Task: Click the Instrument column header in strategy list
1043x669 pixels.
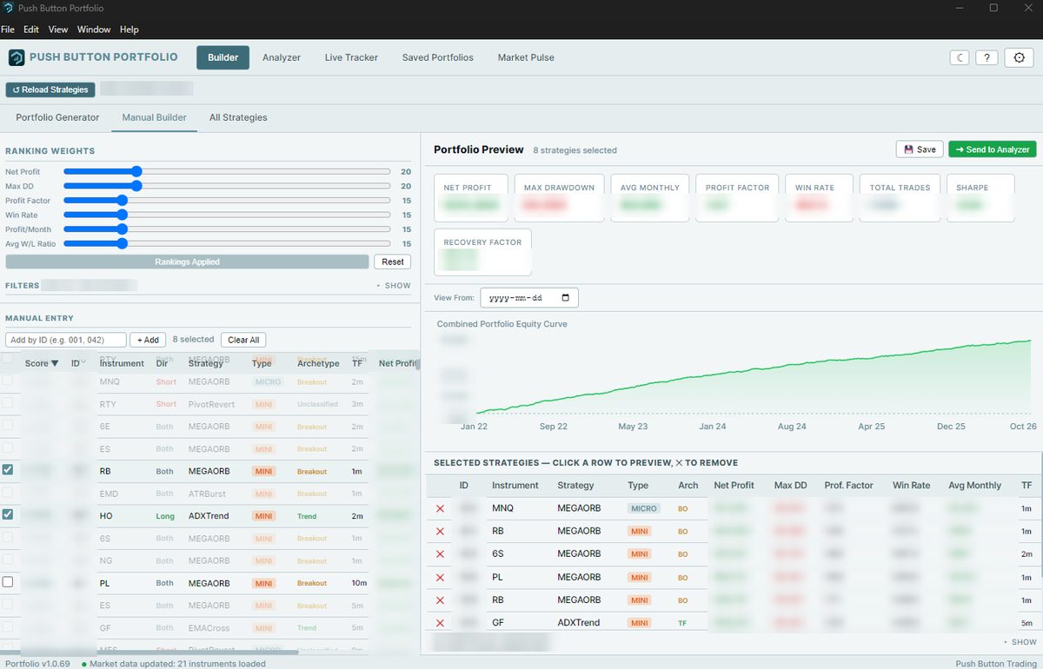Action: pos(122,363)
